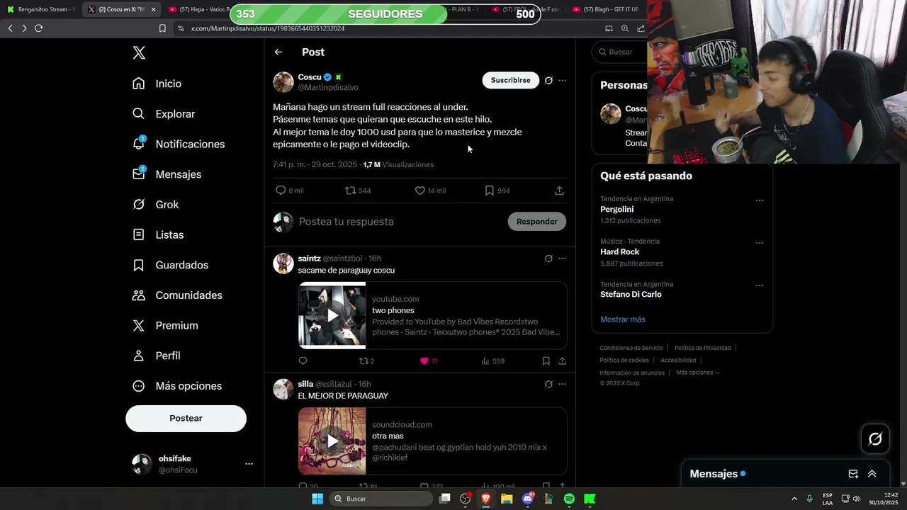
Task: Click Suscribirse button on Coscu post
Action: [510, 80]
